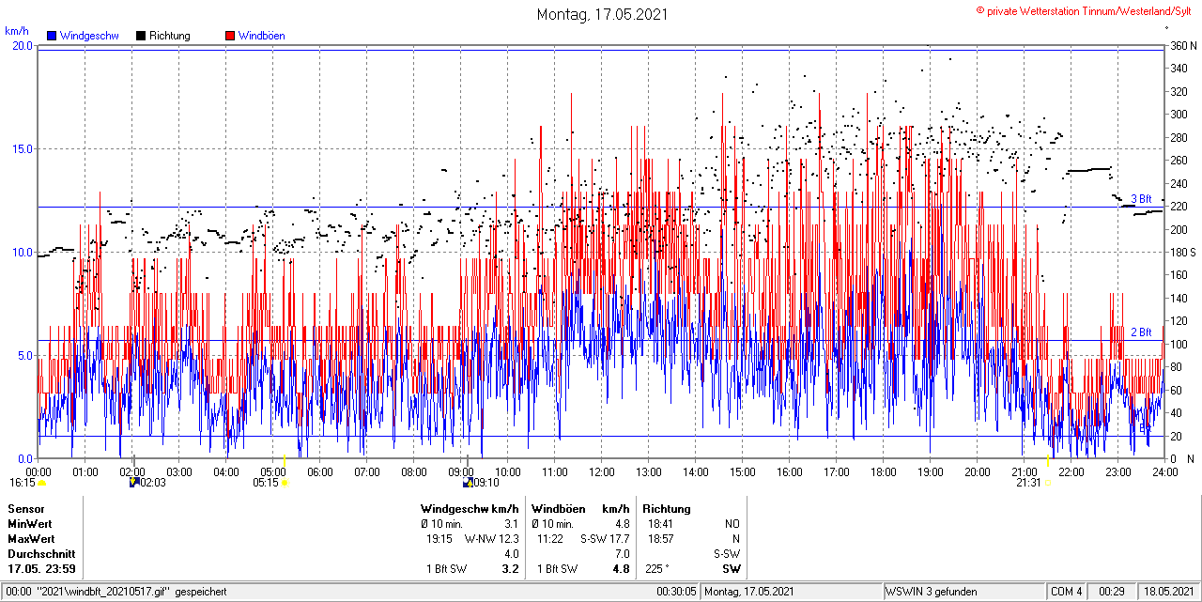The height and width of the screenshot is (602, 1202).
Task: Click the 12:00 time axis label
Action: [x=601, y=471]
